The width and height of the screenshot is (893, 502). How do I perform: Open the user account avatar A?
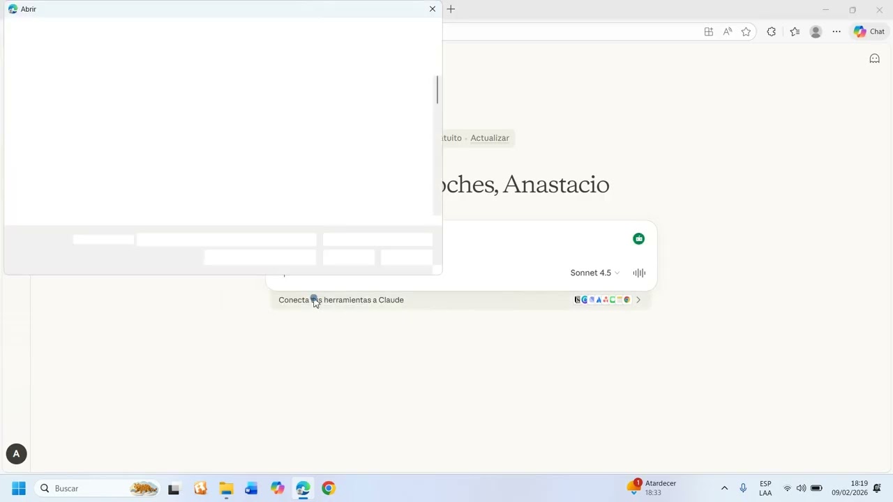[16, 454]
